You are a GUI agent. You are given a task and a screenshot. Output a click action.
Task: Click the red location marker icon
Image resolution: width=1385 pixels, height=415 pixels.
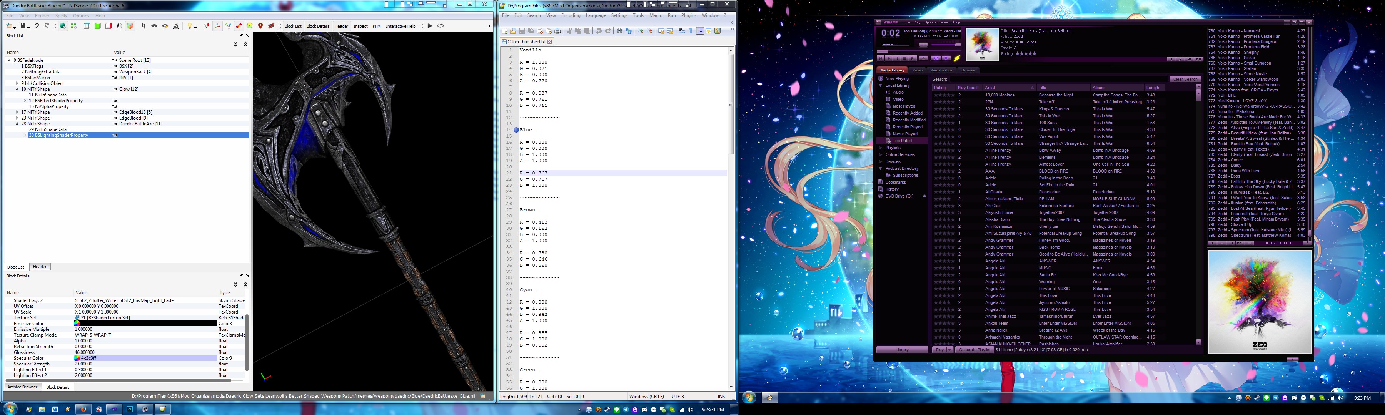pos(261,26)
